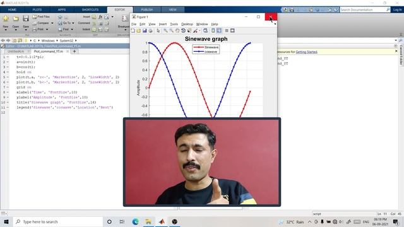Open the Go To dropdown in Navigate group
The height and width of the screenshot is (227, 404).
73,23
